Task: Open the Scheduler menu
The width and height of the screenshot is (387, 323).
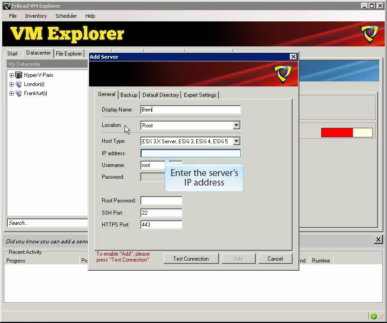Action: [x=66, y=16]
